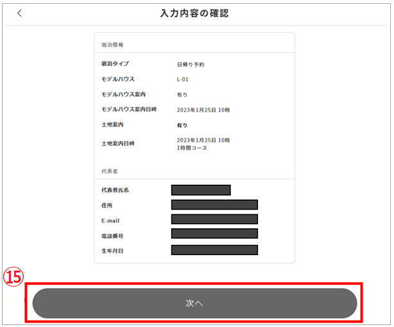Click the redacted E-mail value field
Image resolution: width=394 pixels, height=327 pixels.
214,219
